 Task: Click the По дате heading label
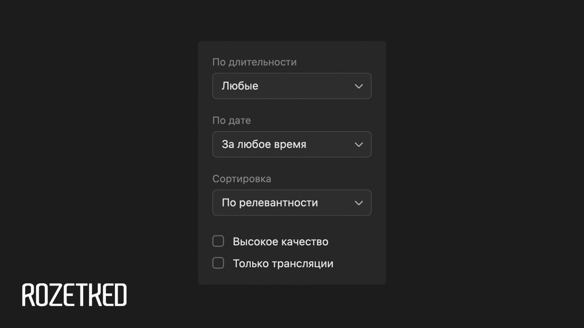(231, 120)
